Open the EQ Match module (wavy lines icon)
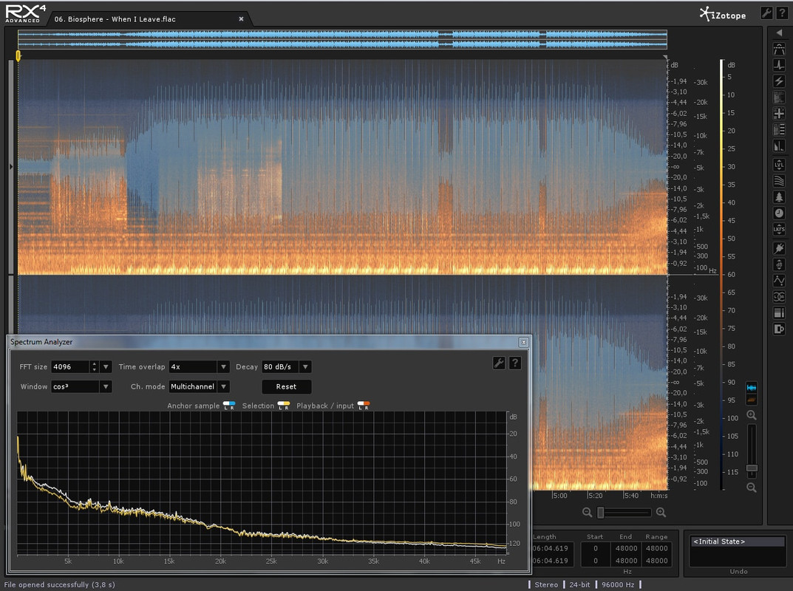The height and width of the screenshot is (591, 793). pos(779,181)
